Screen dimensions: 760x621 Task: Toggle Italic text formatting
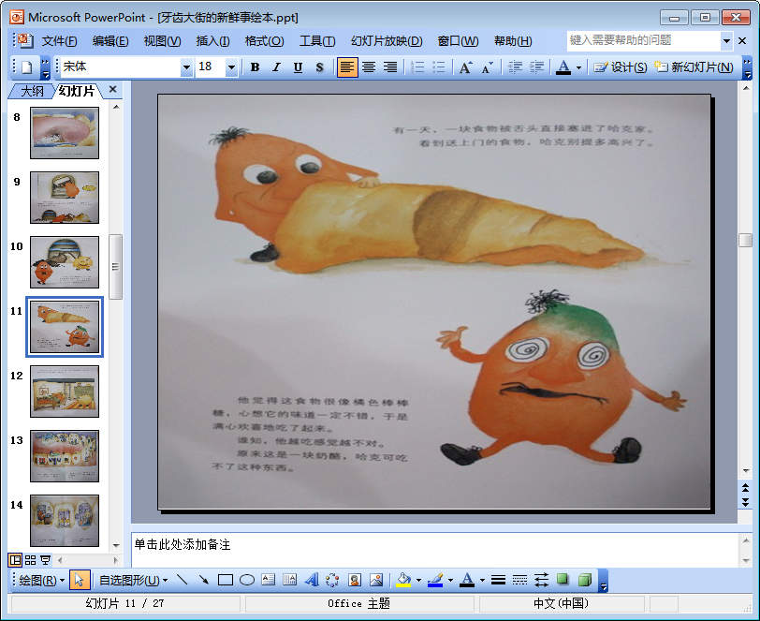click(x=276, y=67)
